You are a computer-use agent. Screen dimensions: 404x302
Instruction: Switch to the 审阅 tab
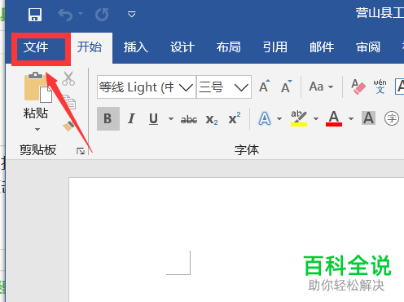(x=368, y=47)
